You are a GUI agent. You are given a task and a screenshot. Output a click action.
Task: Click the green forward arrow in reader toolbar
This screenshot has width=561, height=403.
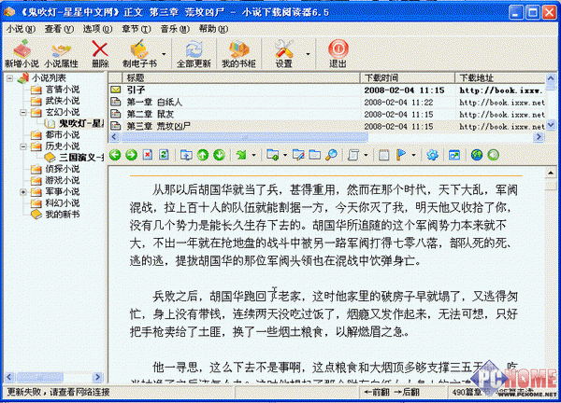pyautogui.click(x=132, y=154)
